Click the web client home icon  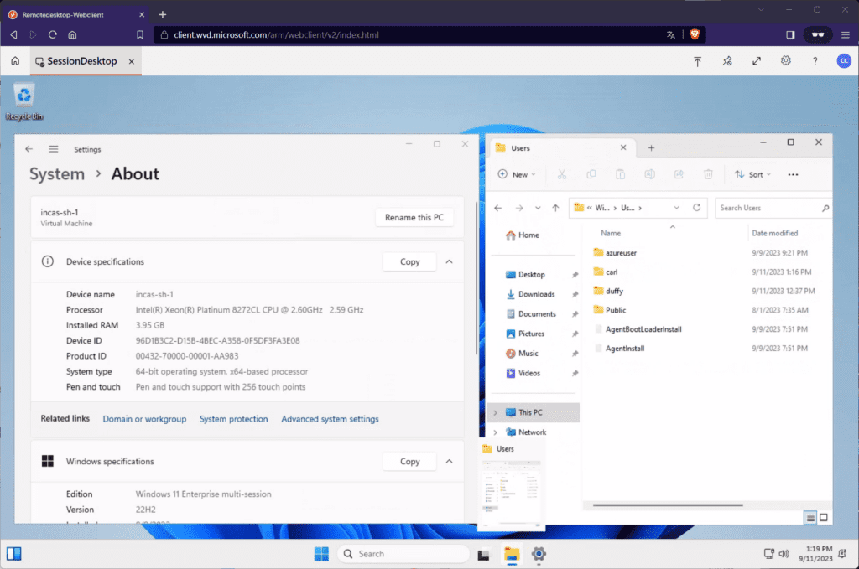[x=15, y=60]
